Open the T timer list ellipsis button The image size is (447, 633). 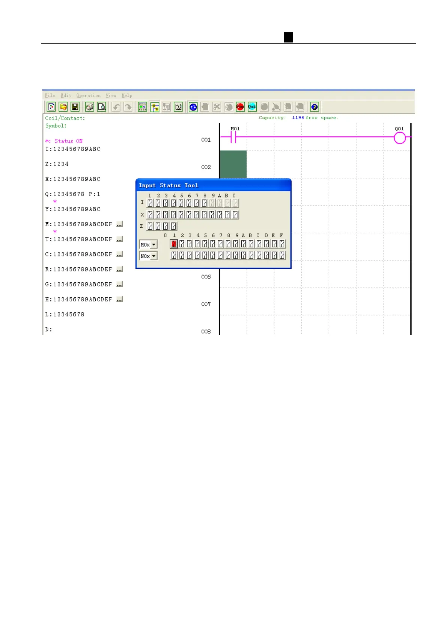click(x=119, y=239)
